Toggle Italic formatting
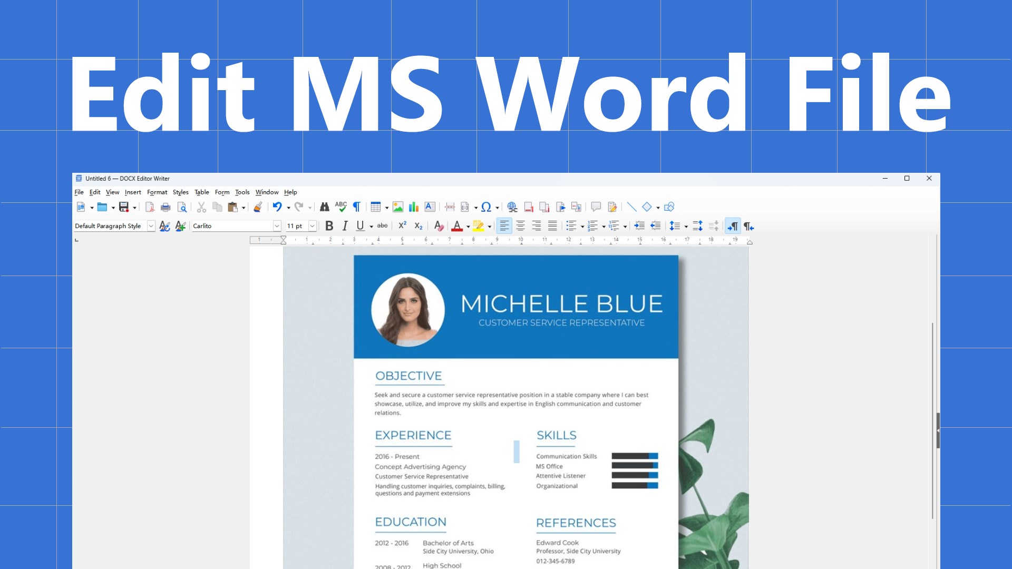This screenshot has height=569, width=1012. (345, 226)
